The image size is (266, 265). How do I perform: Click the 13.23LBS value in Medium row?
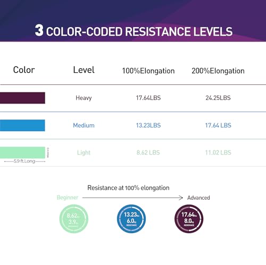tap(148, 125)
